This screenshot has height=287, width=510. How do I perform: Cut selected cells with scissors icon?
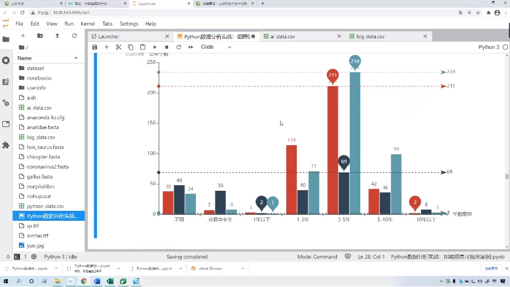click(119, 47)
